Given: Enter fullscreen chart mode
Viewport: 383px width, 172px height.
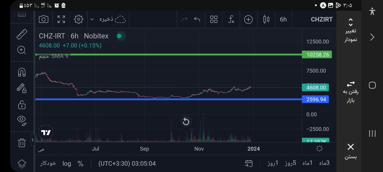Looking at the screenshot, I should click(x=61, y=20).
